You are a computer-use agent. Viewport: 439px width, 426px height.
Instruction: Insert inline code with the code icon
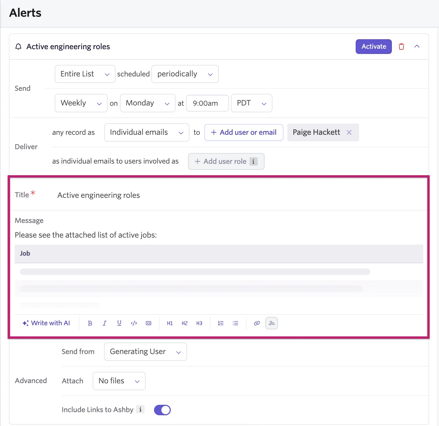pos(134,323)
